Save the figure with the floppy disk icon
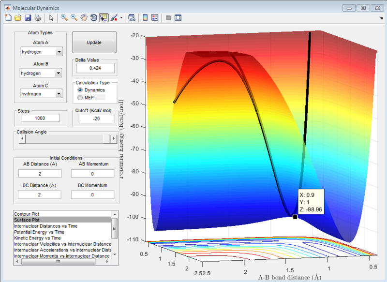Image resolution: width=387 pixels, height=282 pixels. (x=28, y=18)
